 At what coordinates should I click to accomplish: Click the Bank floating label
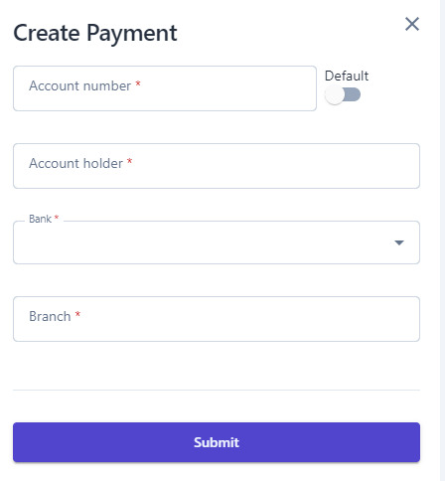(40, 219)
